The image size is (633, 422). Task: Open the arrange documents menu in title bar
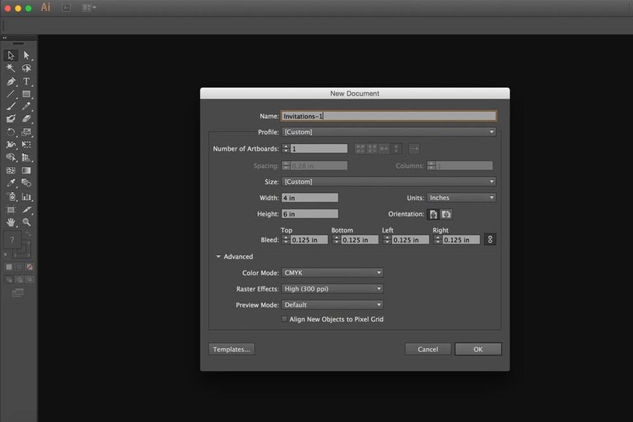click(89, 8)
